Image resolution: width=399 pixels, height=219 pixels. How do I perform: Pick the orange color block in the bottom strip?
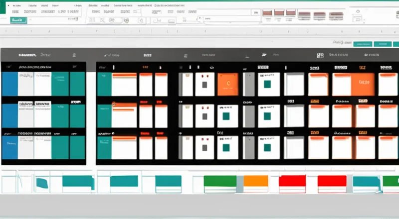tap(256, 181)
